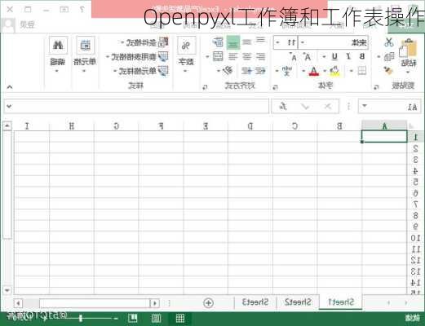Viewport: 425px width, 326px height.
Task: Click the help question mark icon
Action: 82,10
